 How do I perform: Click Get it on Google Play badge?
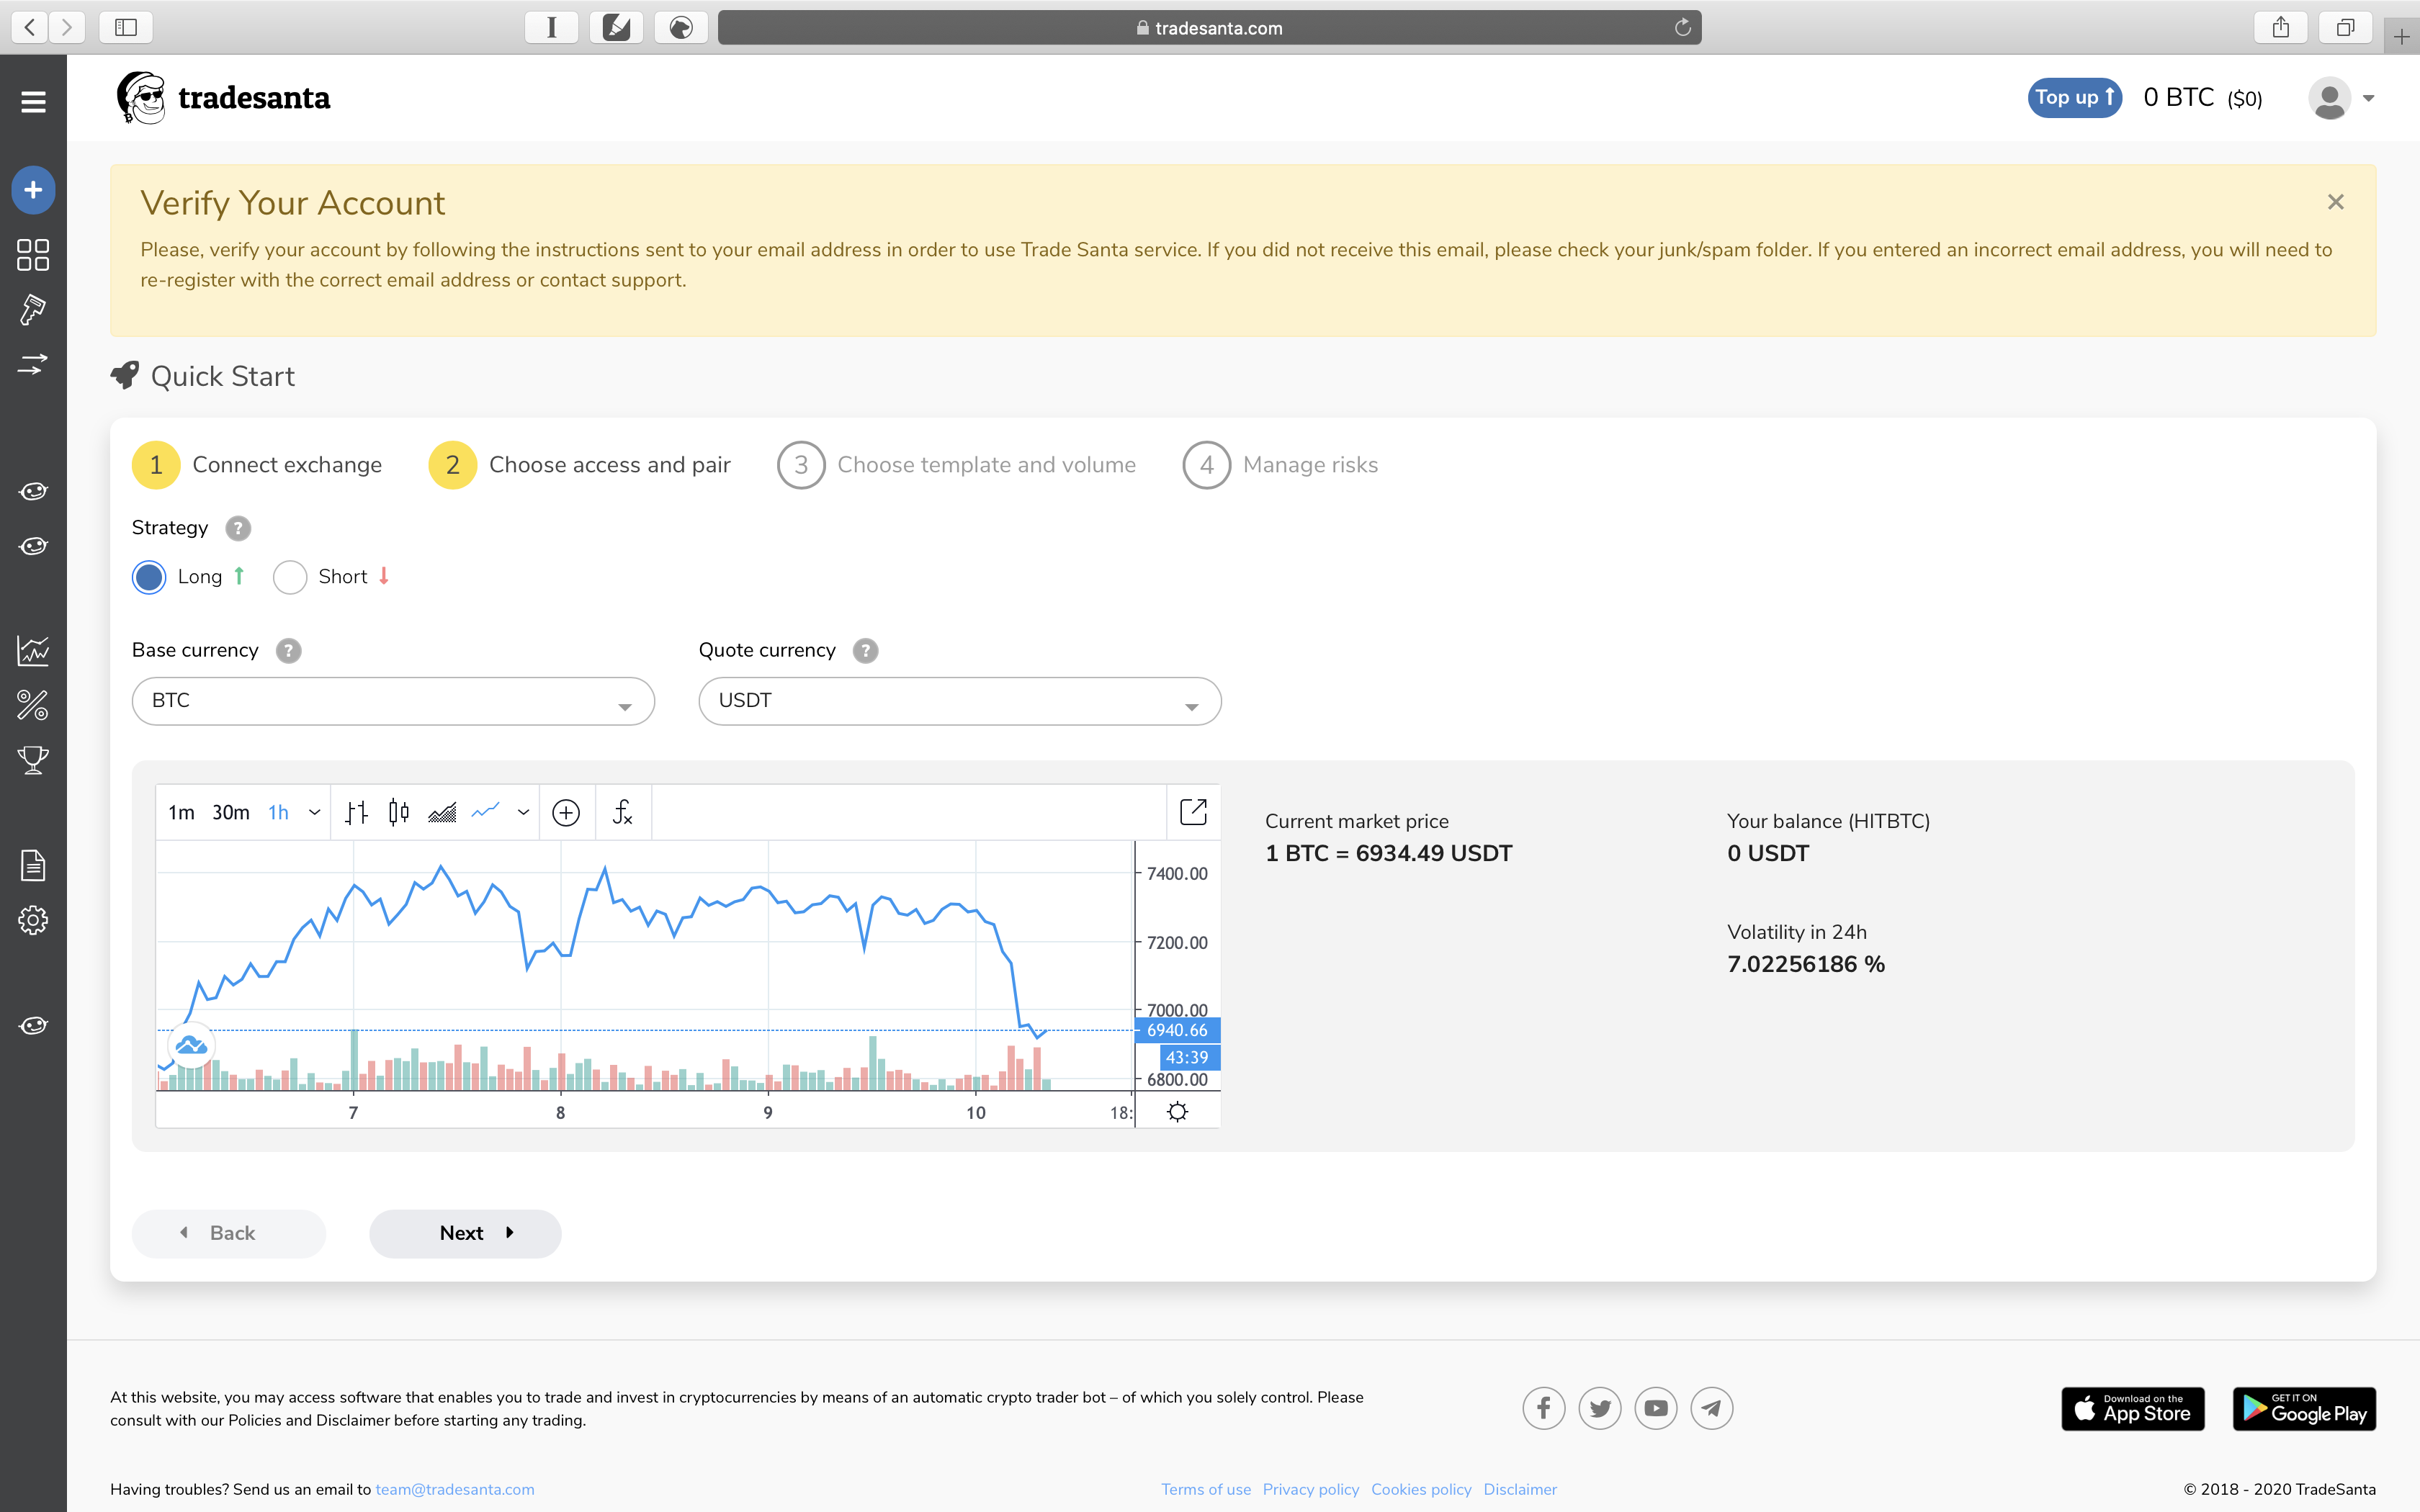pos(2304,1409)
